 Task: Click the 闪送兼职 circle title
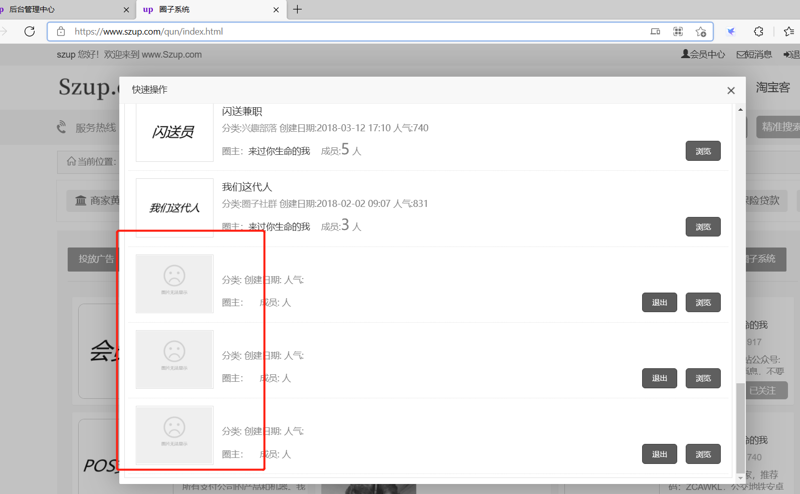tap(242, 111)
